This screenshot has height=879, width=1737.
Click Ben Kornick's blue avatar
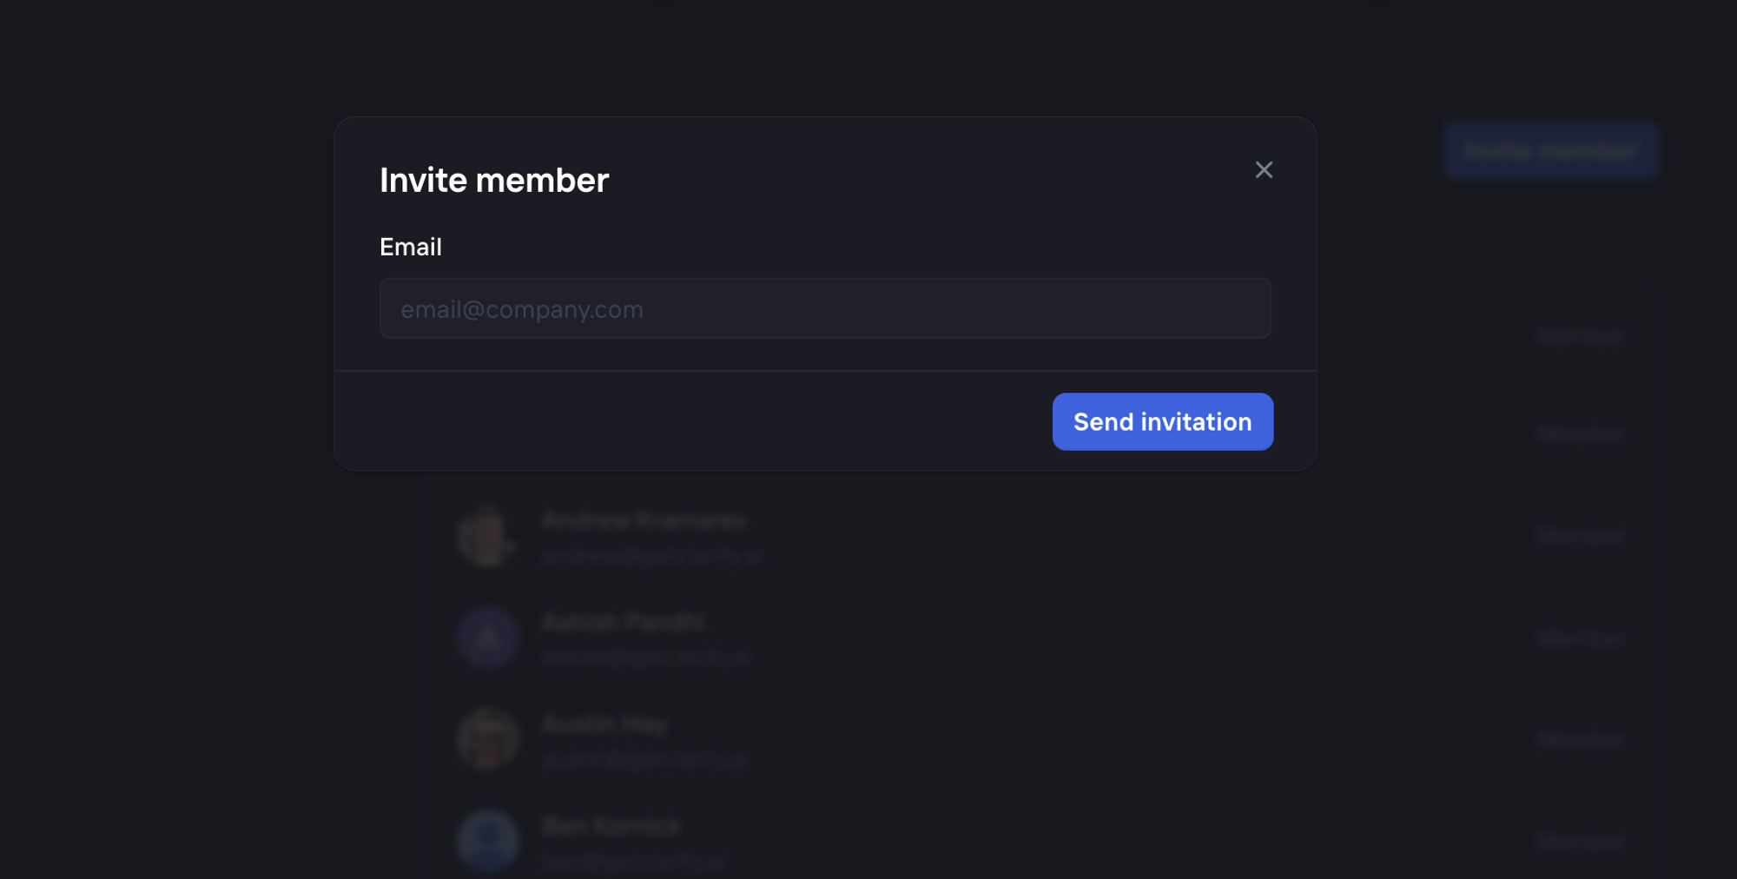coord(487,841)
